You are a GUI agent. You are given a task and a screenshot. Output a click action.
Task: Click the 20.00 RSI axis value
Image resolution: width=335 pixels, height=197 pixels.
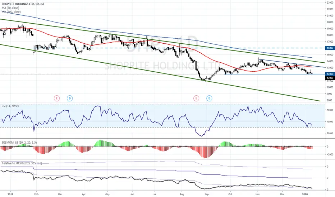pyautogui.click(x=330, y=133)
